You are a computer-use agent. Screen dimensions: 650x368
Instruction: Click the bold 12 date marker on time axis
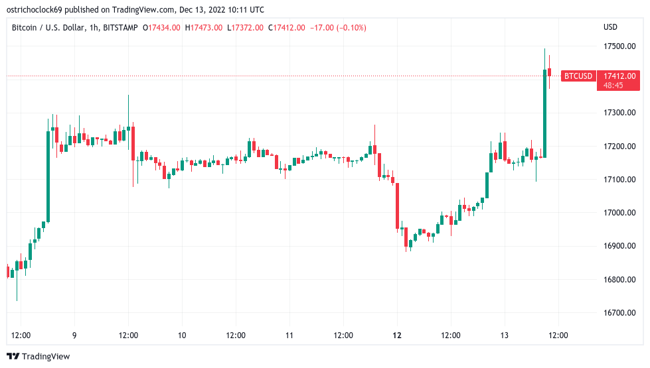(x=397, y=336)
